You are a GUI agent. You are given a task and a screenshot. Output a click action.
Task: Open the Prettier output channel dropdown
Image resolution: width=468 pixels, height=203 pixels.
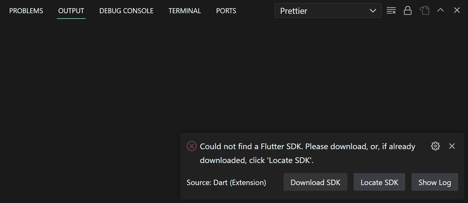pos(328,11)
